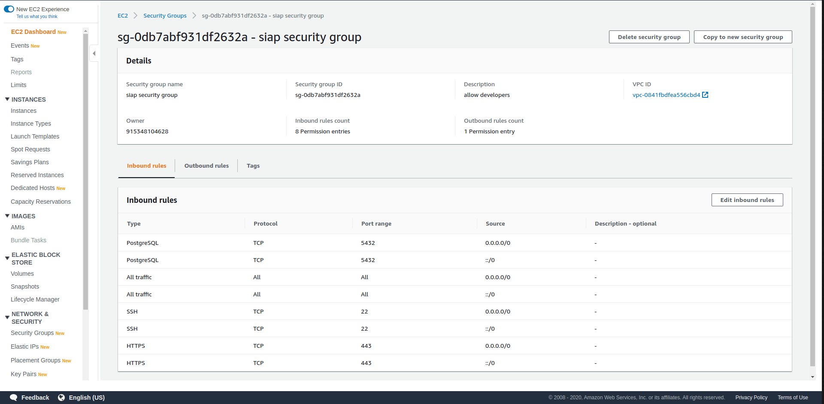Expand the INSTANCES section in the sidebar
The image size is (824, 404).
pos(7,99)
